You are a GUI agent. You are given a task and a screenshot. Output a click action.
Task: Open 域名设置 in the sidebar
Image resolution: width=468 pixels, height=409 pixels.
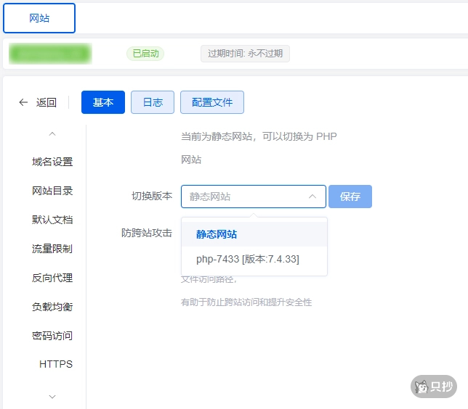[x=52, y=162]
